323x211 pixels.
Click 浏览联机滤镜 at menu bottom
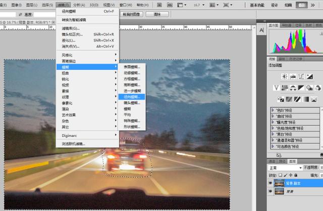(88, 144)
